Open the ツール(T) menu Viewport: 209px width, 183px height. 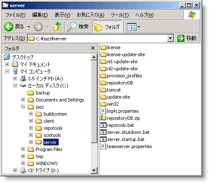119,15
